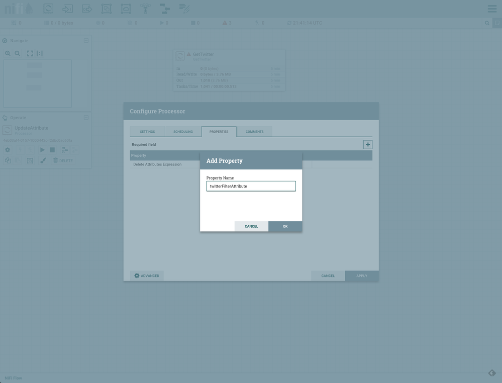Select the Processor icon in top toolbar
Viewport: 502px width, 383px height.
tap(48, 9)
